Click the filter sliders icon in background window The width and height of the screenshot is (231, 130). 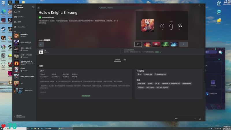pos(219,59)
